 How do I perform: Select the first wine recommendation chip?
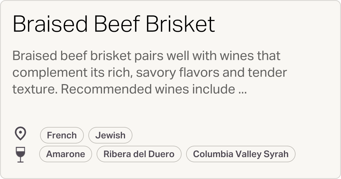tap(65, 154)
